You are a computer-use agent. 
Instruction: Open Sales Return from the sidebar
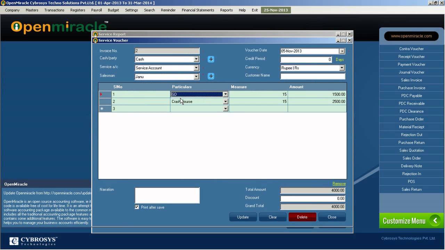[412, 190]
